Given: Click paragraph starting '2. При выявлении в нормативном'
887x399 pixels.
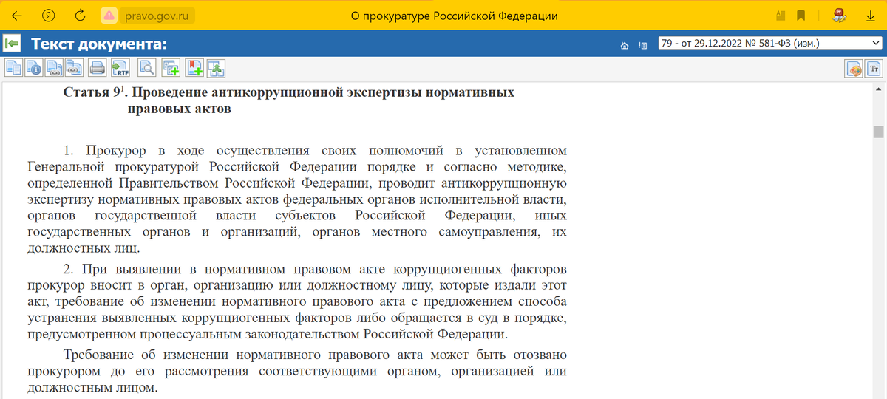Looking at the screenshot, I should [297, 301].
